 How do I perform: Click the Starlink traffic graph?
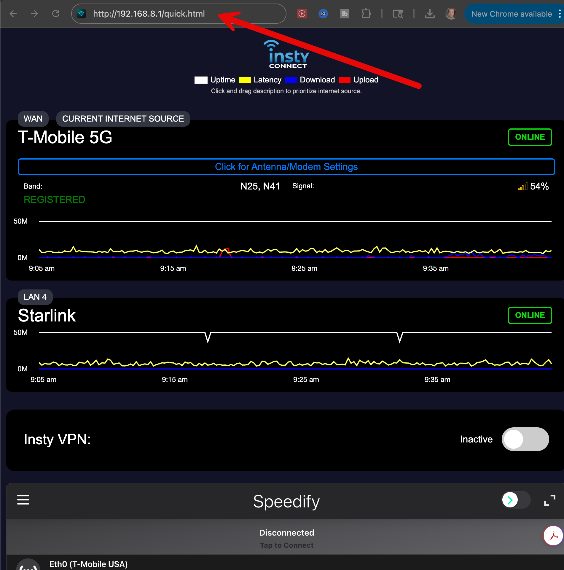pyautogui.click(x=295, y=351)
